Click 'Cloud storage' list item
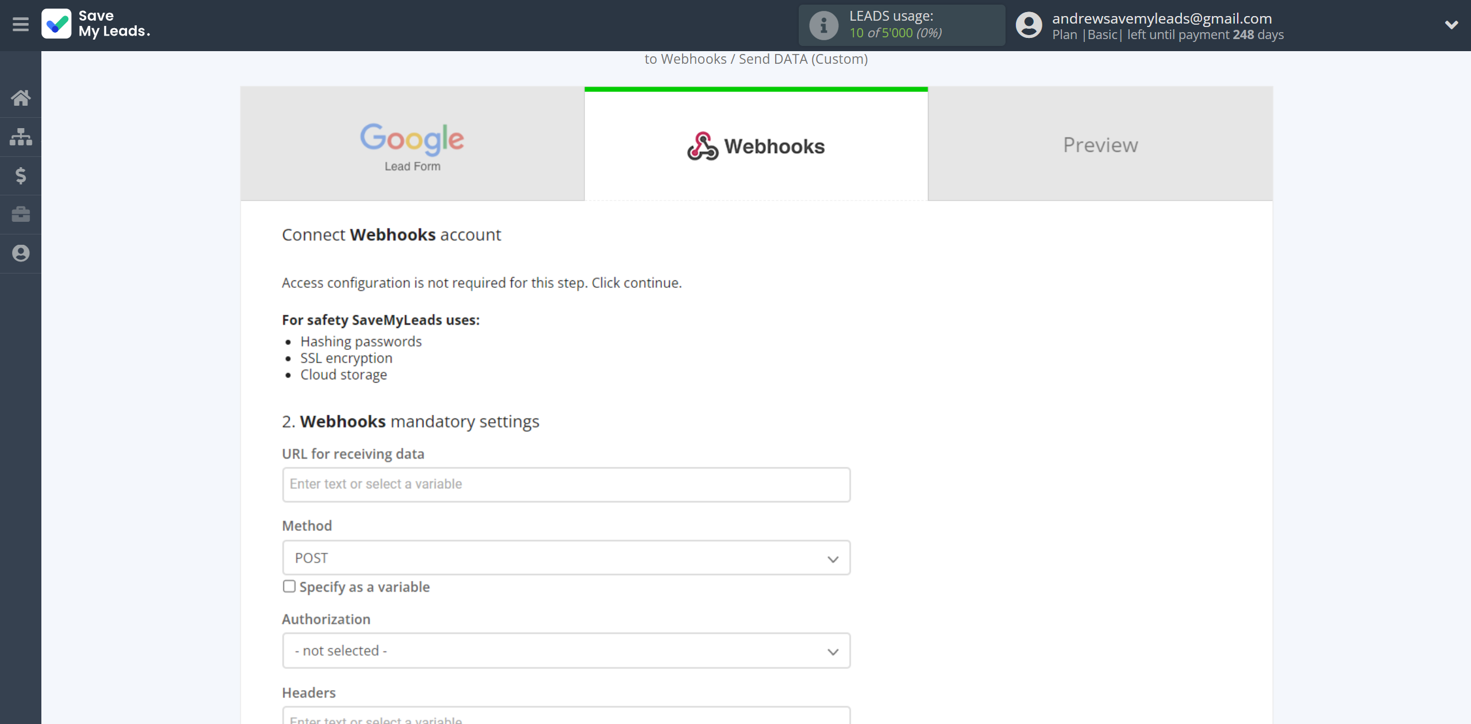The height and width of the screenshot is (724, 1471). 344,375
